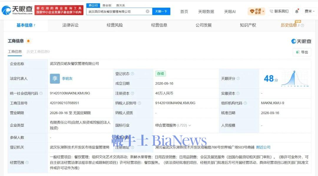Click credit code 91420100MAKNLKMU9G under 统一社会信用代码
Viewport: 318px width, 176px height.
coord(70,93)
